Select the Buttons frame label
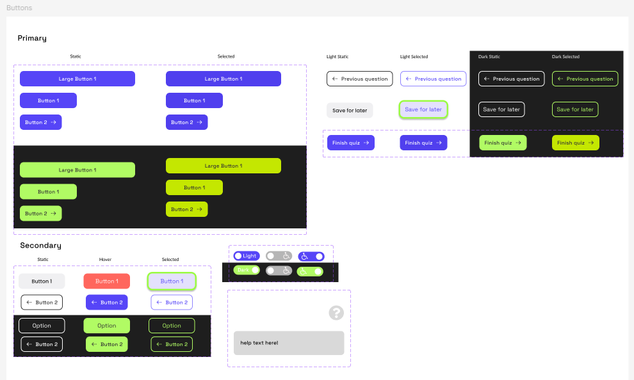This screenshot has width=634, height=380. tap(19, 8)
